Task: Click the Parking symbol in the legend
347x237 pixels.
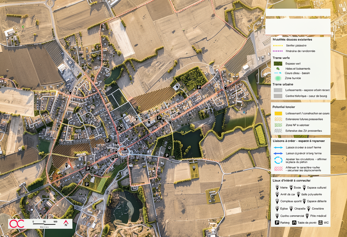Action: pos(277,222)
